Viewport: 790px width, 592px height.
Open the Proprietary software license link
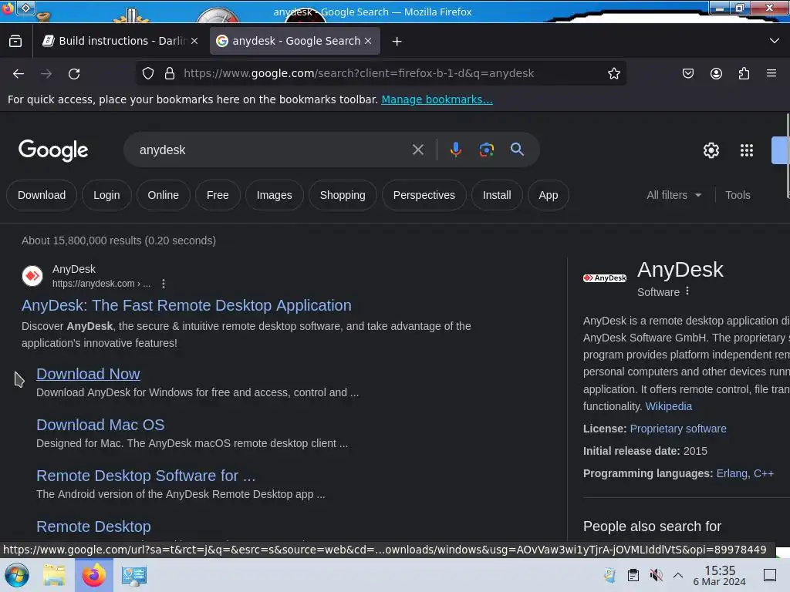678,429
